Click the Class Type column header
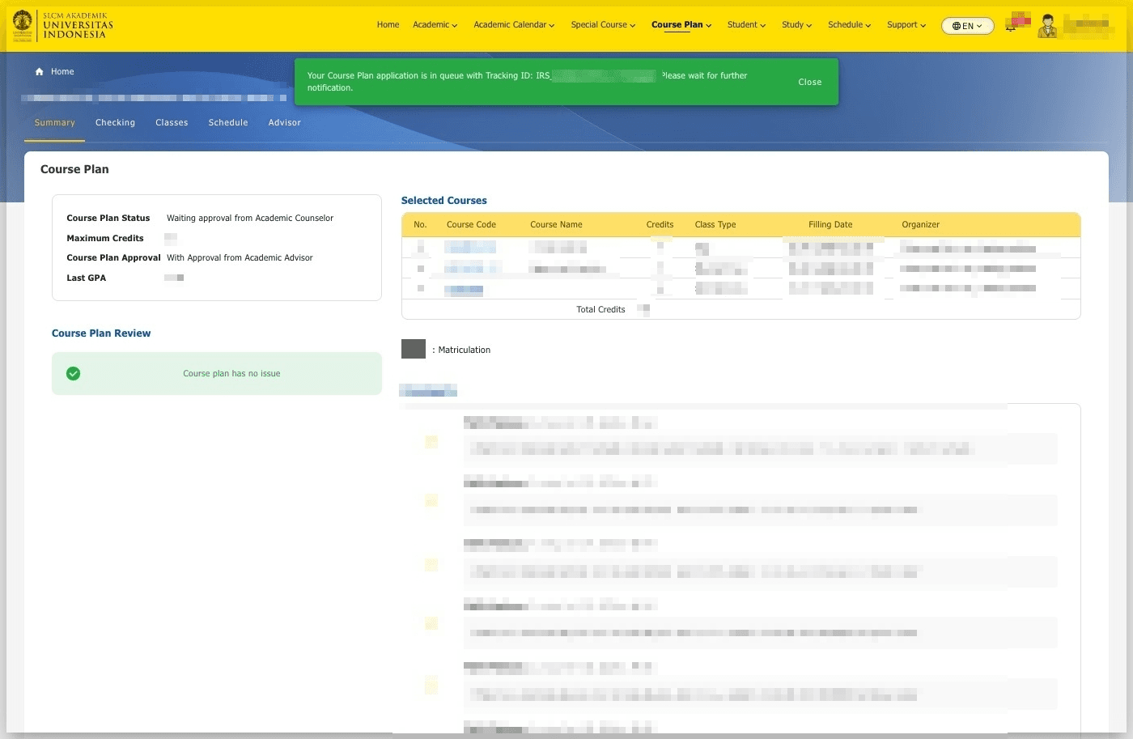This screenshot has height=739, width=1133. (715, 225)
